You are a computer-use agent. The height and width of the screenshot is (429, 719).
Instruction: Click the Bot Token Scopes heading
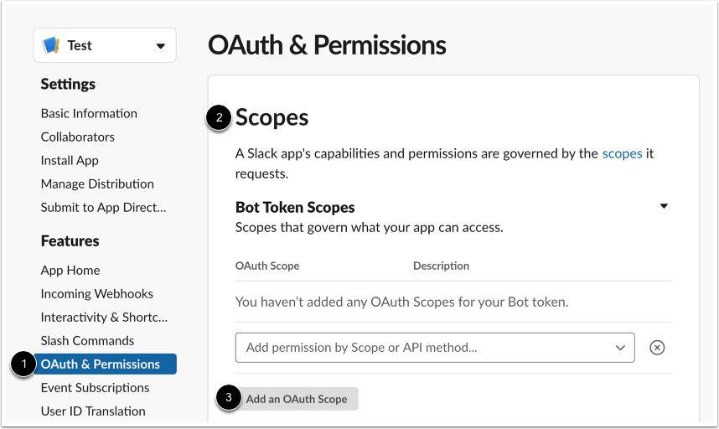[x=295, y=207]
